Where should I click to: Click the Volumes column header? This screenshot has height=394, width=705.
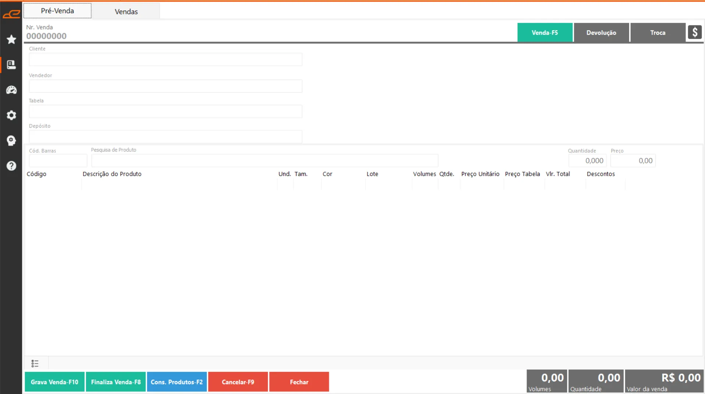point(424,174)
